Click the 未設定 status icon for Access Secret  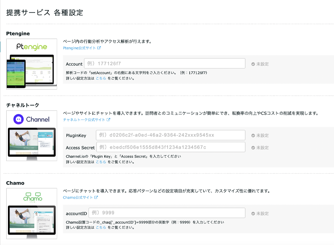click(x=253, y=148)
